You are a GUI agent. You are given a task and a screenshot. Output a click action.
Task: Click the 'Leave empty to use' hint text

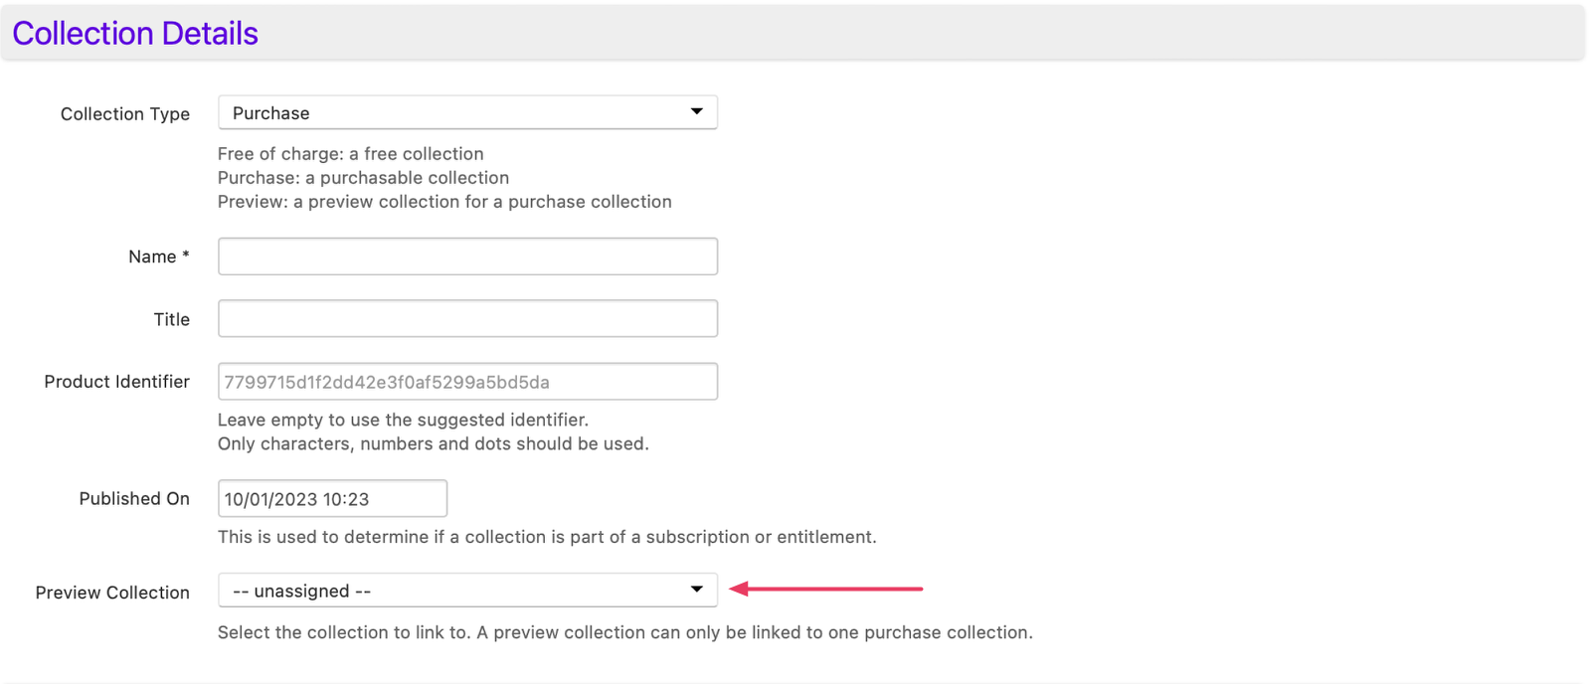[x=404, y=420]
